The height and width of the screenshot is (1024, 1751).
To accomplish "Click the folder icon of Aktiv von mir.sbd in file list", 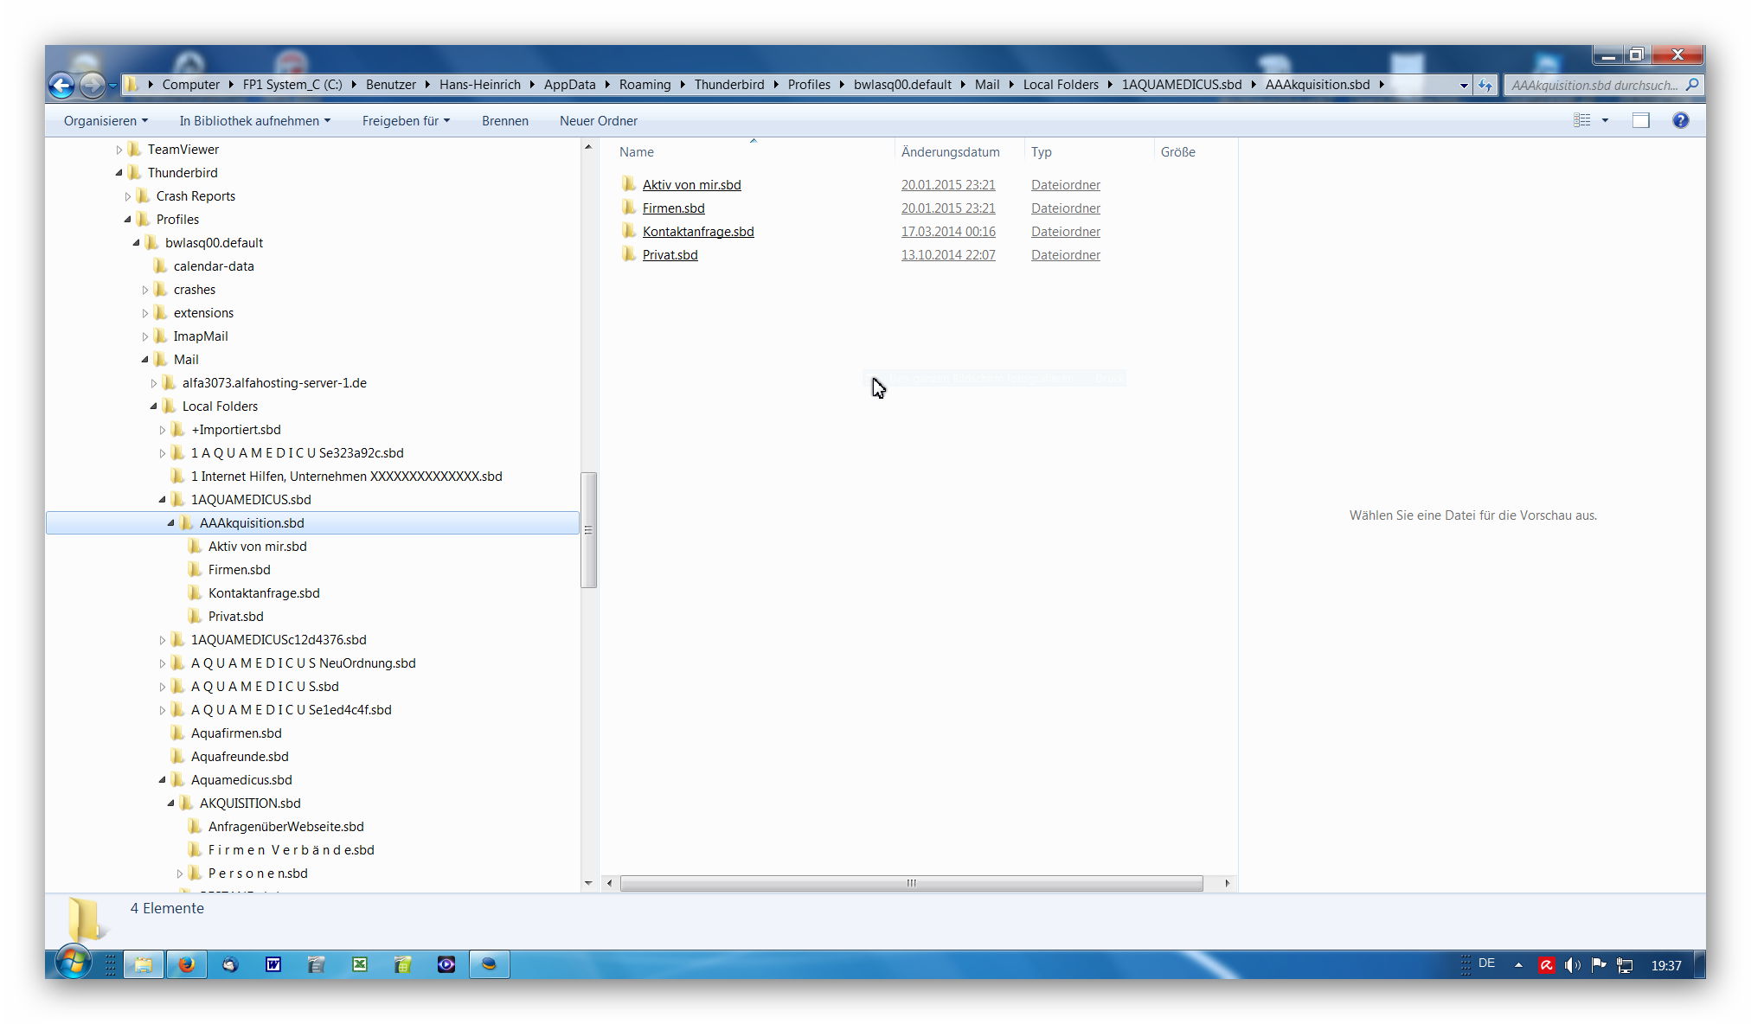I will [x=629, y=184].
